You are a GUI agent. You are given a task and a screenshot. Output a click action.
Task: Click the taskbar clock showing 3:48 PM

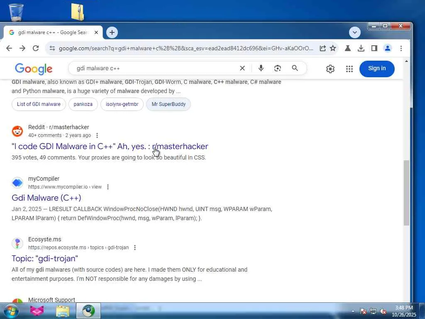pyautogui.click(x=403, y=311)
